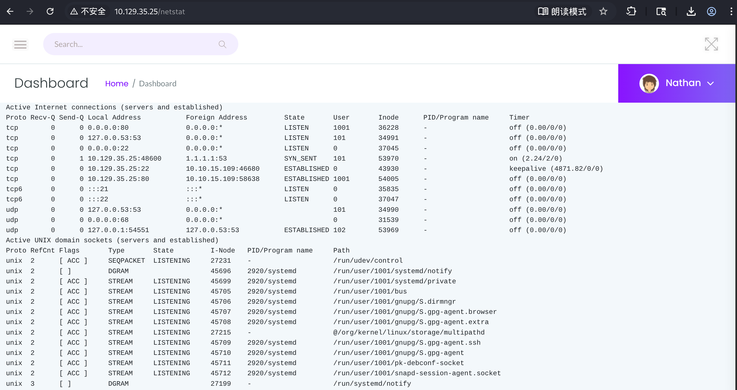Click the browser forward arrow
This screenshot has width=737, height=390.
click(30, 12)
